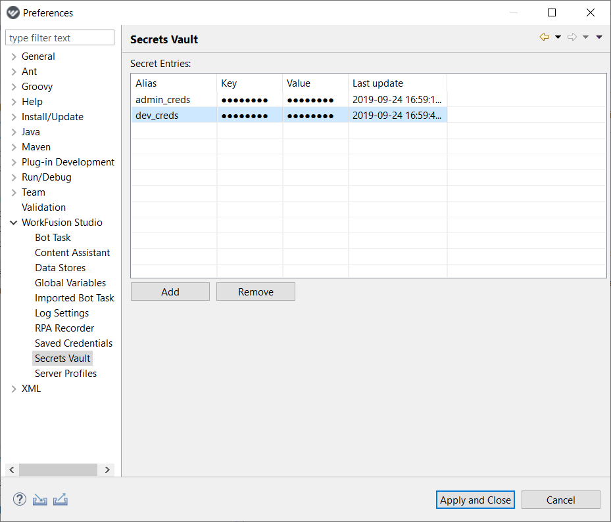Viewport: 611px width, 522px height.
Task: Click the Alias column header
Action: tap(174, 83)
